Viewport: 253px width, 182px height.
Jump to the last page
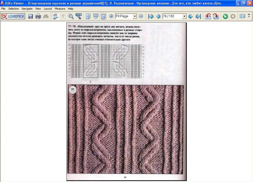198,16
